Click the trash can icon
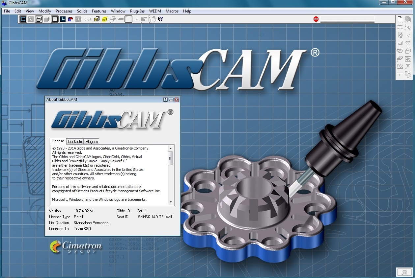Image resolution: width=415 pixels, height=278 pixels. pyautogui.click(x=404, y=272)
